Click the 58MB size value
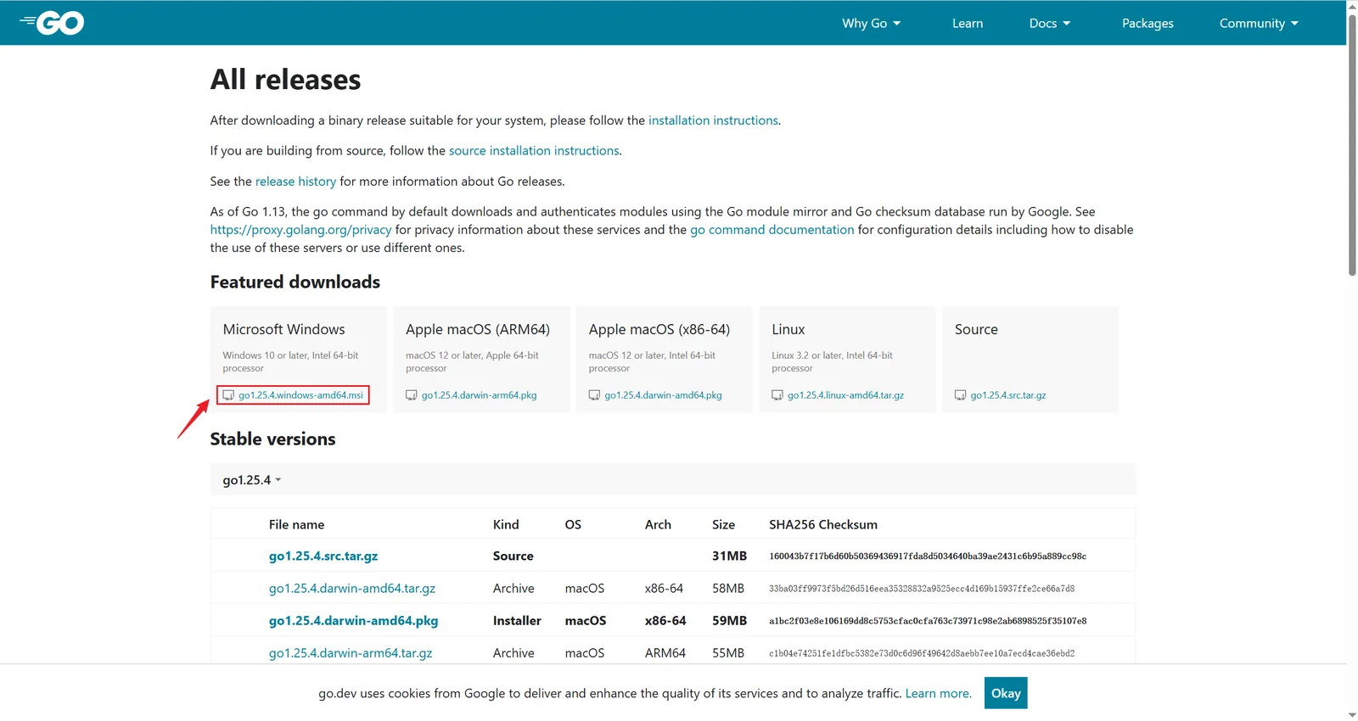The width and height of the screenshot is (1358, 721). [728, 589]
